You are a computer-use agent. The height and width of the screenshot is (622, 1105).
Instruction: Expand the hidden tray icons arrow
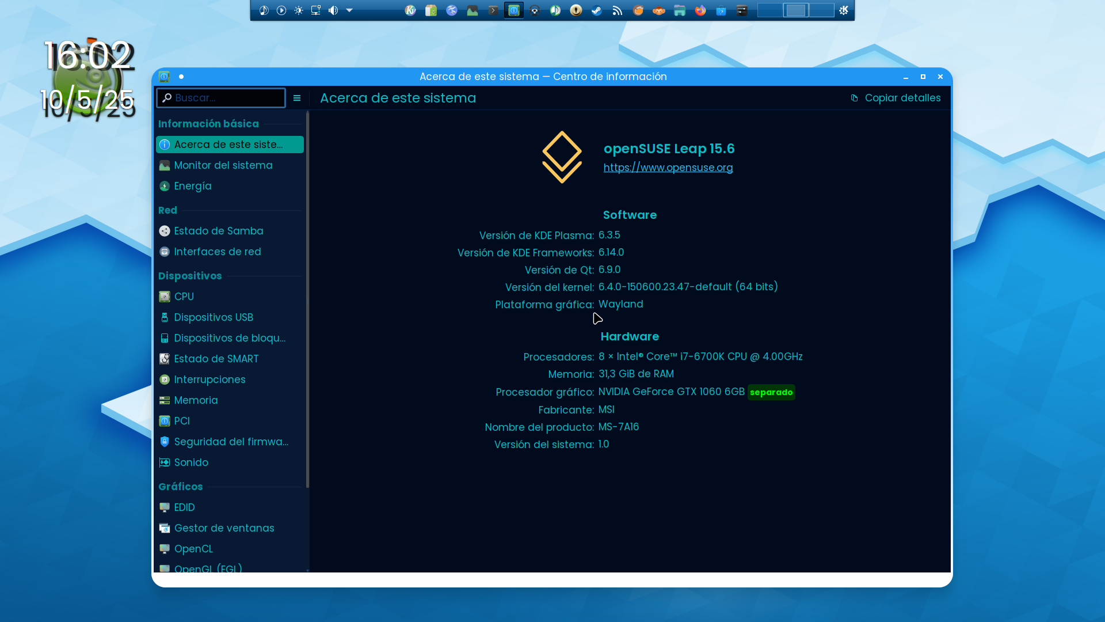(349, 10)
